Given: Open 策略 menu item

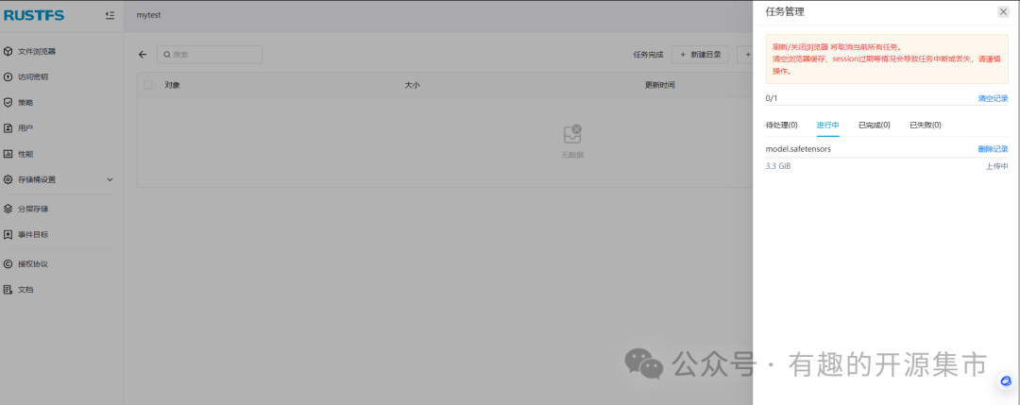Looking at the screenshot, I should click(x=25, y=103).
